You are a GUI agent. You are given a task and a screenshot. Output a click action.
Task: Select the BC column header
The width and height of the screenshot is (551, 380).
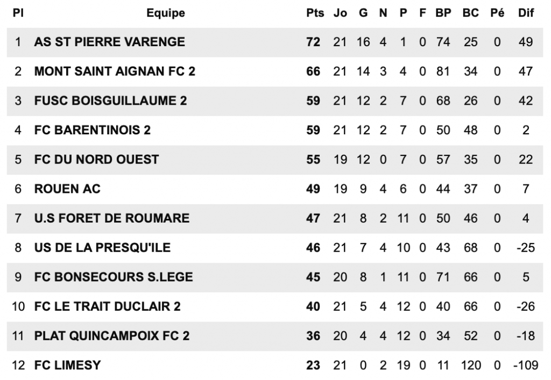click(470, 13)
